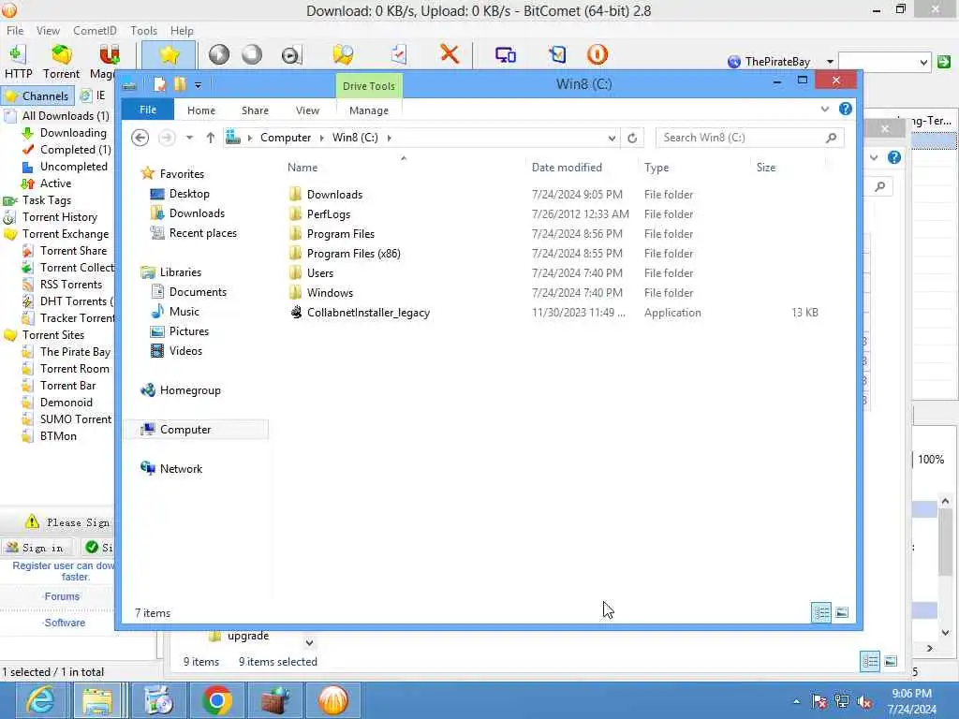The image size is (959, 719).
Task: Open Explorer help question mark icon
Action: point(846,109)
